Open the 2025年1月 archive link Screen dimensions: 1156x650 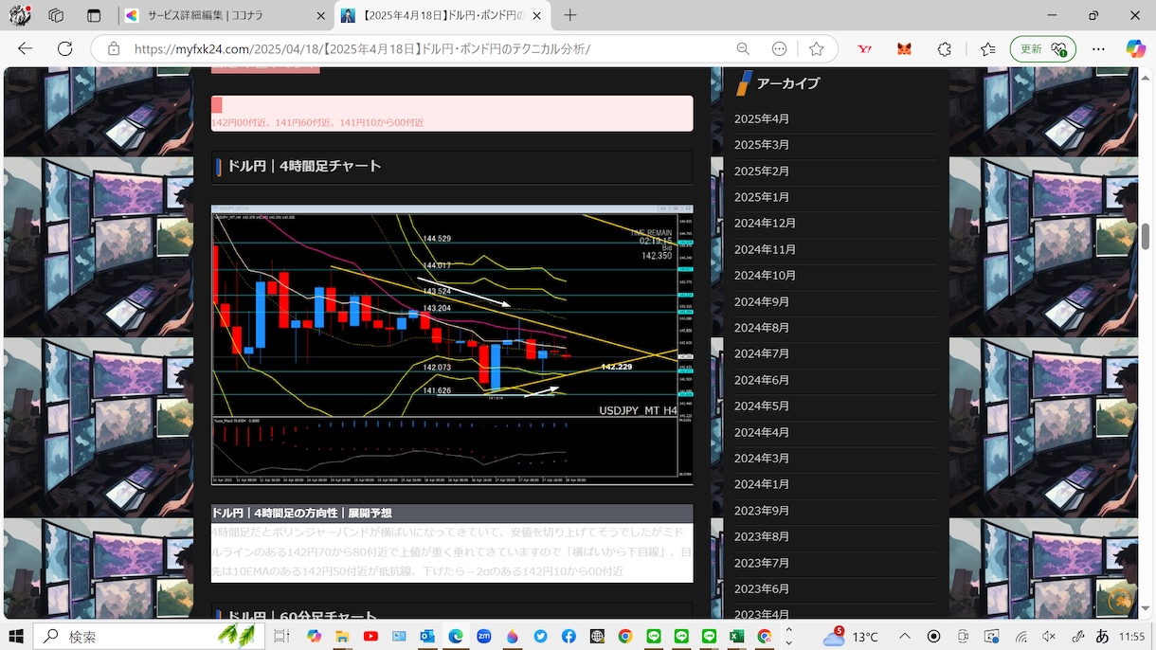tap(762, 197)
